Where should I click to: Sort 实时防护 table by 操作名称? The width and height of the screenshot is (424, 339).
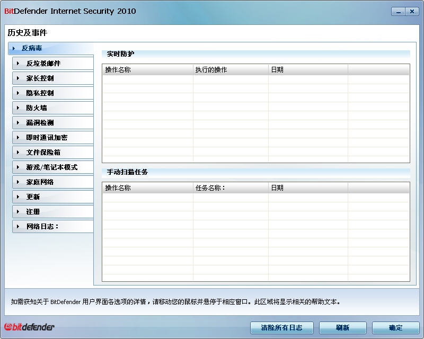coord(148,70)
